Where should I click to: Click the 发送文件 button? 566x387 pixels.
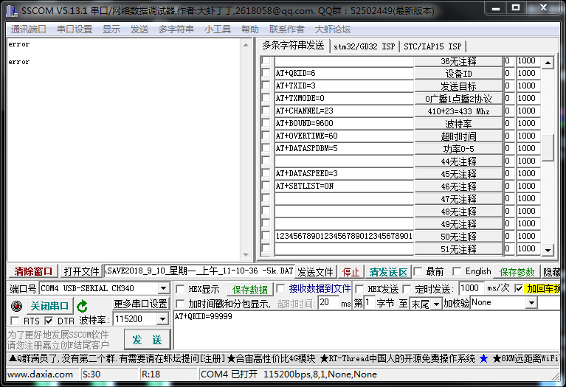coord(315,272)
